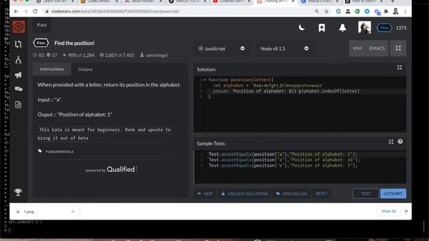This screenshot has height=241, width=429.
Task: Click the bookmark kata icon
Action: click(x=322, y=27)
